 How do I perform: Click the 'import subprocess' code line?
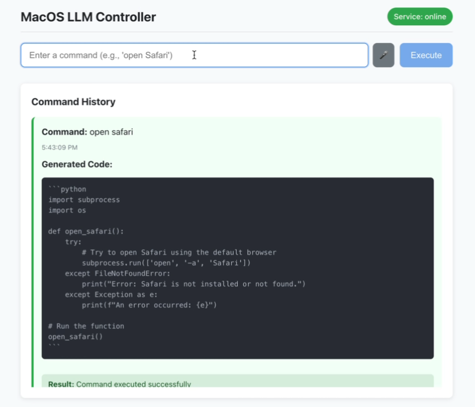tap(84, 199)
